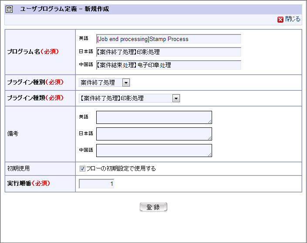This screenshot has height=243, width=307.
Task: Select the Chinese 備考 text area
Action: [x=154, y=151]
